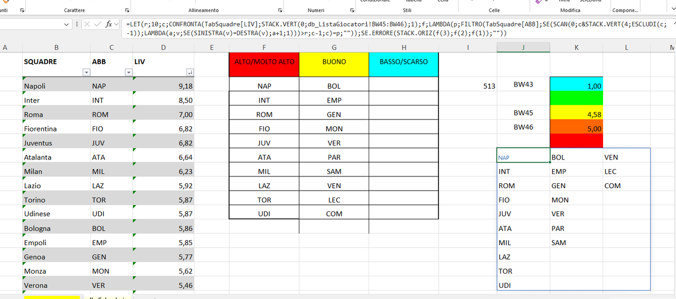Screen dimensions: 676x299
Task: Select TOR in the ALTO/MOLTO ALTO column
Action: (x=264, y=198)
